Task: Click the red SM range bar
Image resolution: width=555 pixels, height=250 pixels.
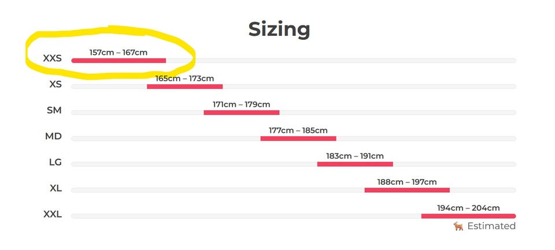Action: (x=242, y=113)
